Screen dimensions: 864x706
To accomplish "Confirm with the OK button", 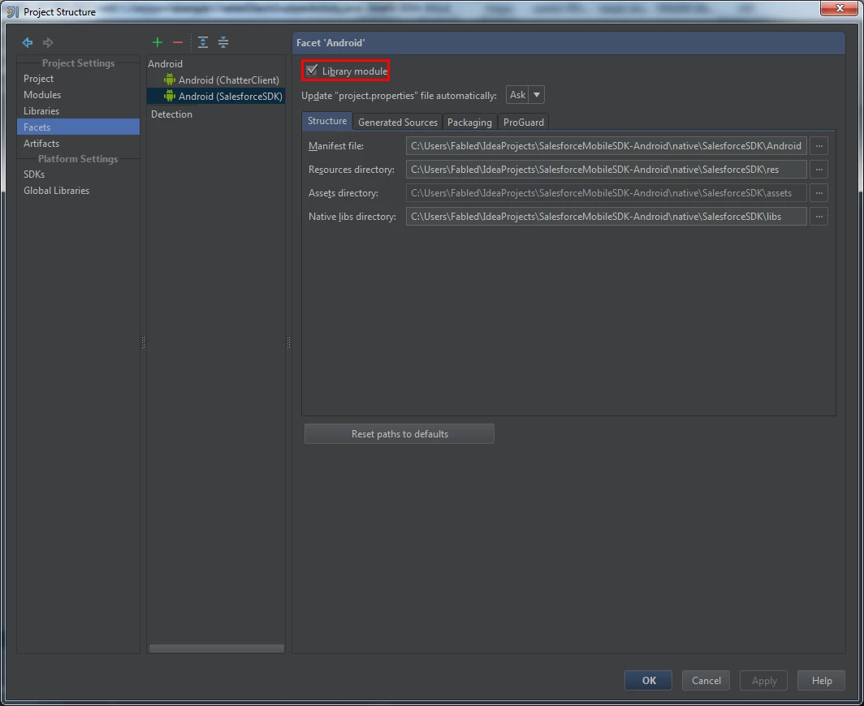I will pyautogui.click(x=648, y=681).
